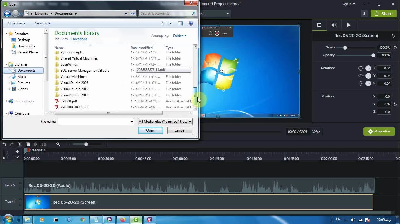400x224 pixels.
Task: Click the Open button in the dialog
Action: tap(150, 130)
